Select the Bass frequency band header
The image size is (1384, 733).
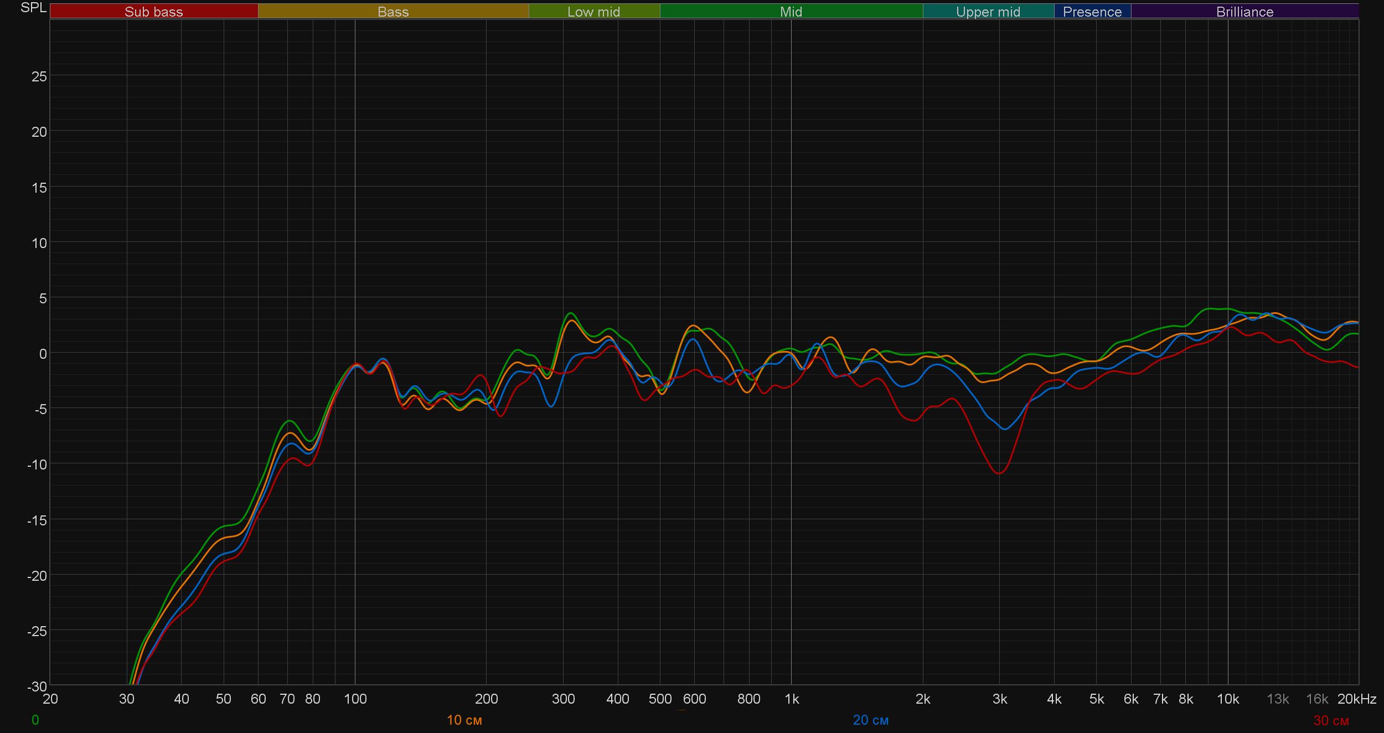click(x=393, y=12)
